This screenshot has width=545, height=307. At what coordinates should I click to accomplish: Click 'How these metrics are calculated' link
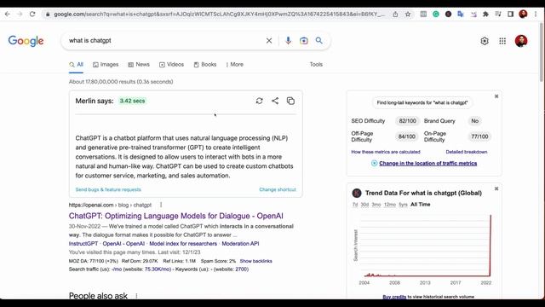tap(386, 152)
